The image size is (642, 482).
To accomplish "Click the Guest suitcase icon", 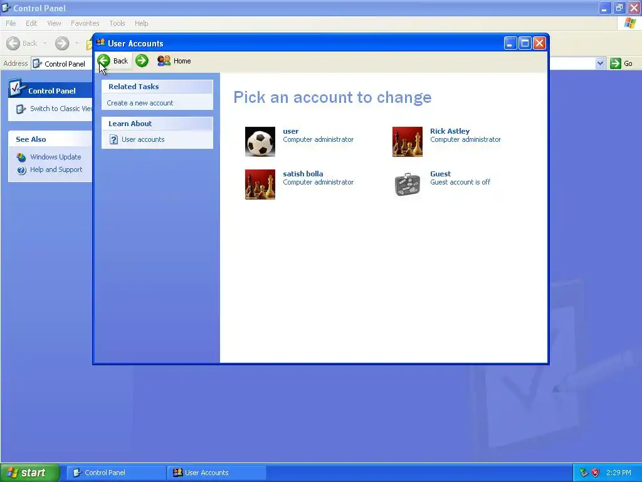I will pyautogui.click(x=408, y=185).
